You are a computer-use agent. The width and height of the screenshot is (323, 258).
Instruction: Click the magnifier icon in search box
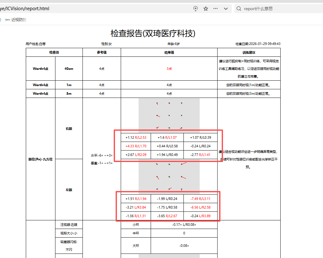click(x=239, y=9)
